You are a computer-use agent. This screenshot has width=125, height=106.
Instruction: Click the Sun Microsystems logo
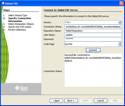coord(21,88)
